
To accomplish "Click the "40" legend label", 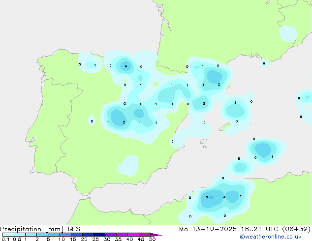I will 129,239.
